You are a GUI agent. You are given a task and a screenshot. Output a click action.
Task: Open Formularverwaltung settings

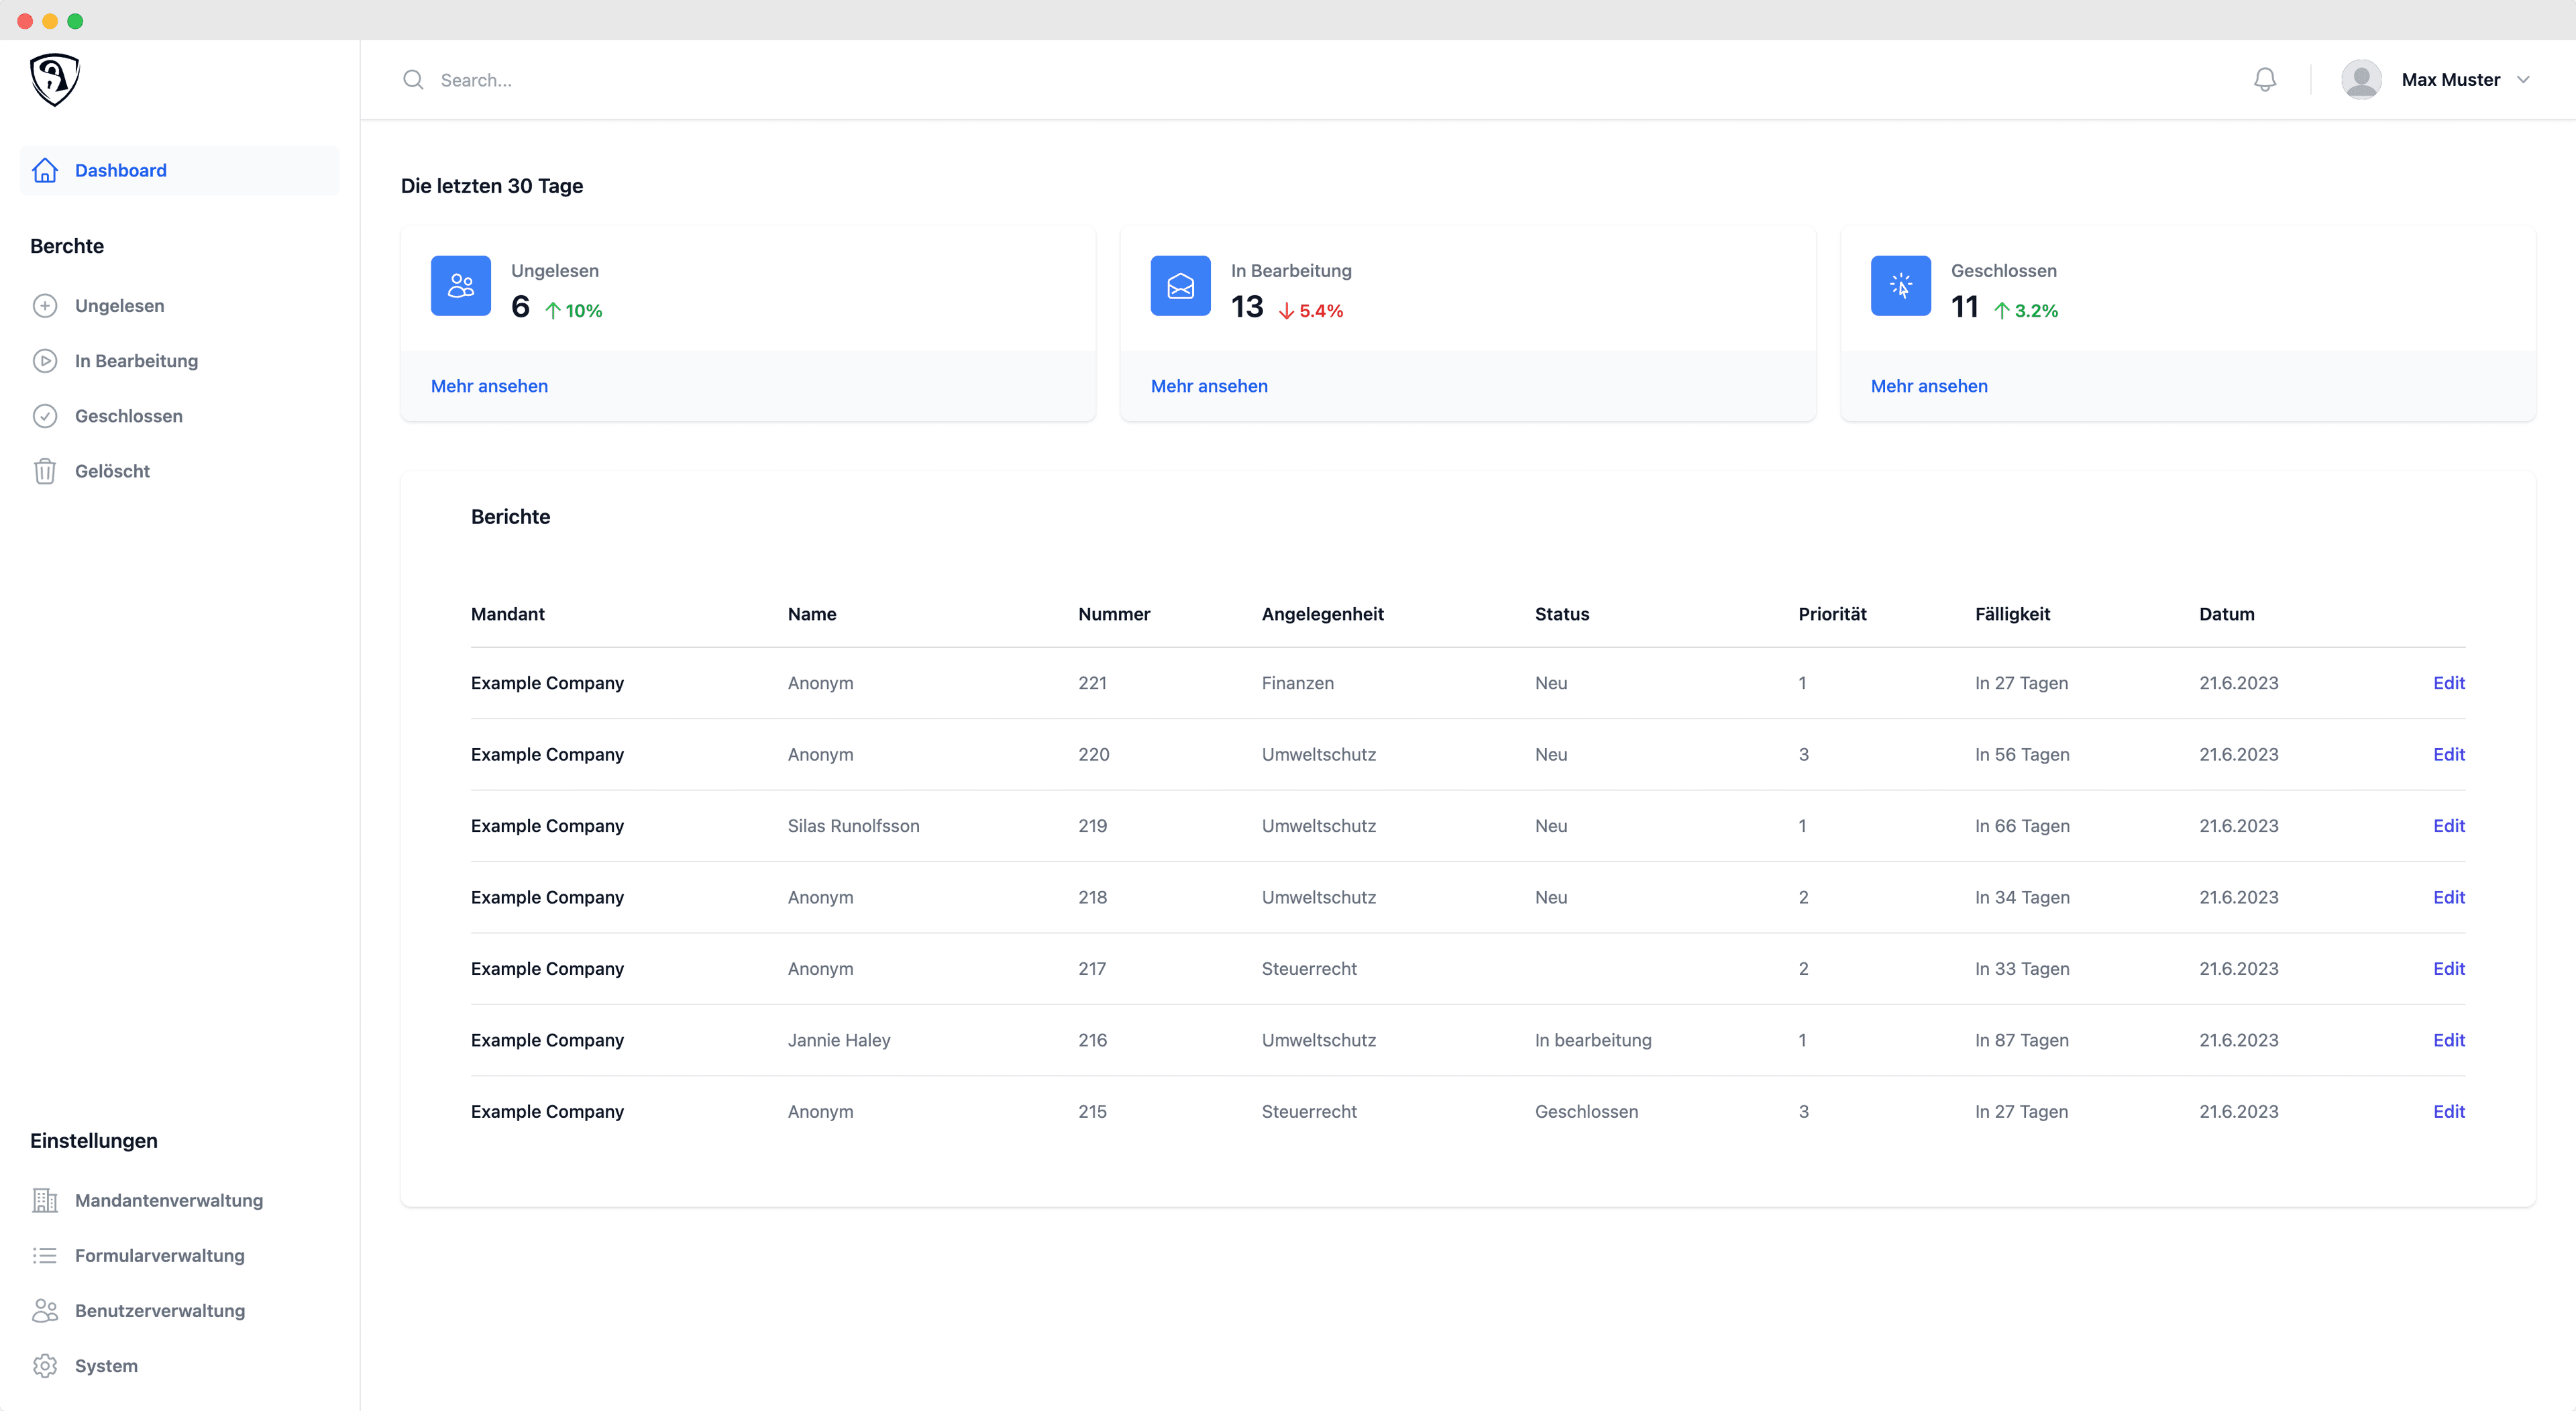[180, 1255]
